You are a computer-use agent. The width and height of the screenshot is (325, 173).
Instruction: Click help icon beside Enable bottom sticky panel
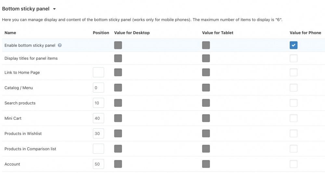60,46
